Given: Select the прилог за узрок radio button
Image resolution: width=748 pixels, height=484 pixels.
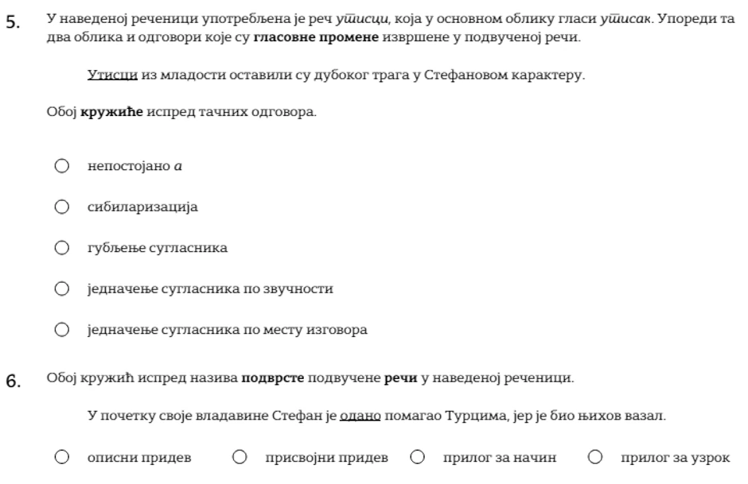Looking at the screenshot, I should (x=594, y=457).
